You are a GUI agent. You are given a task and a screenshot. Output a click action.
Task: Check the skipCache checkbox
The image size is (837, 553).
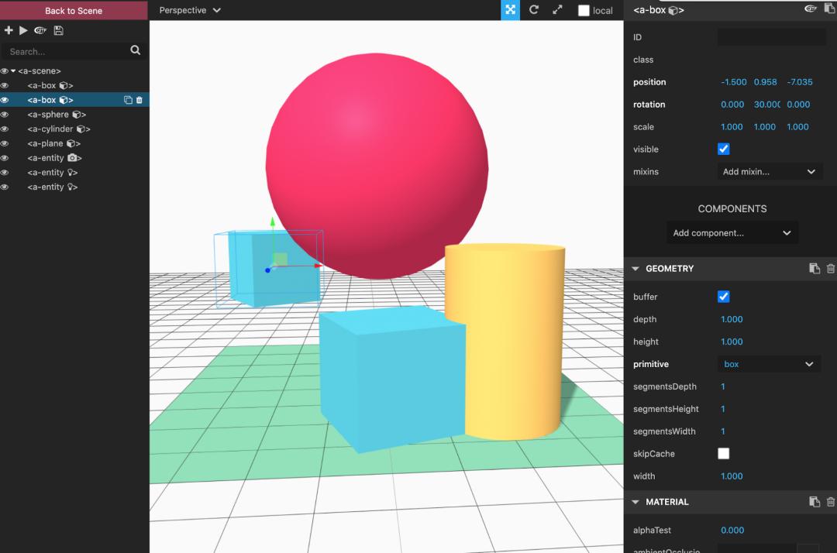[x=723, y=454]
